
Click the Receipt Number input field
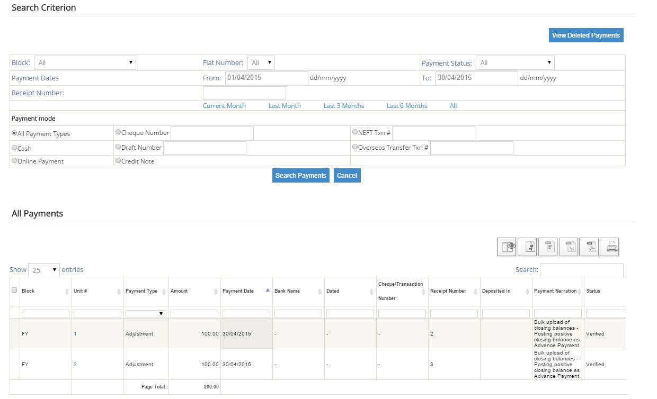click(x=244, y=92)
